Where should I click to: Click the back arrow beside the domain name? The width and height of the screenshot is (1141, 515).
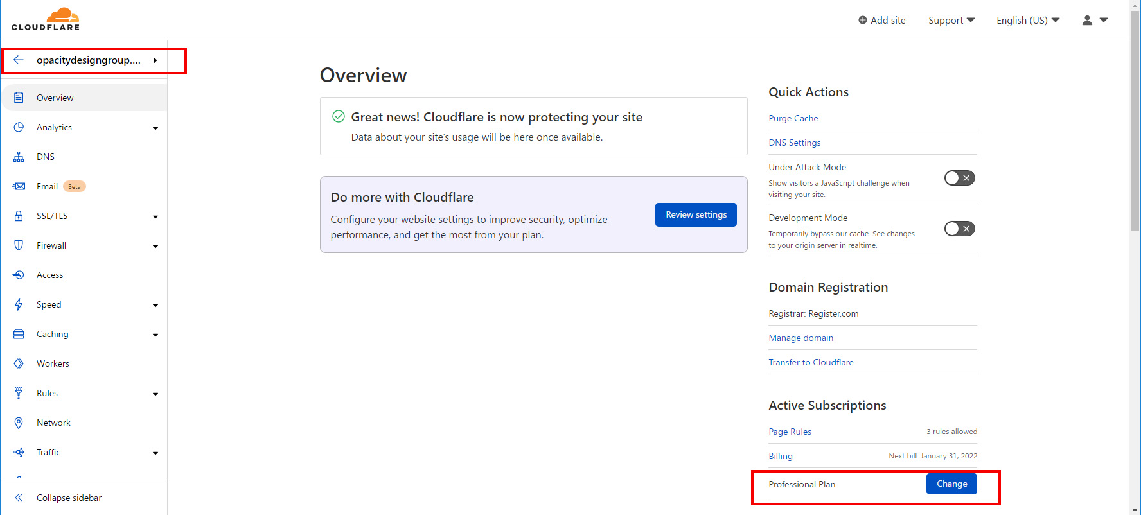[x=19, y=60]
